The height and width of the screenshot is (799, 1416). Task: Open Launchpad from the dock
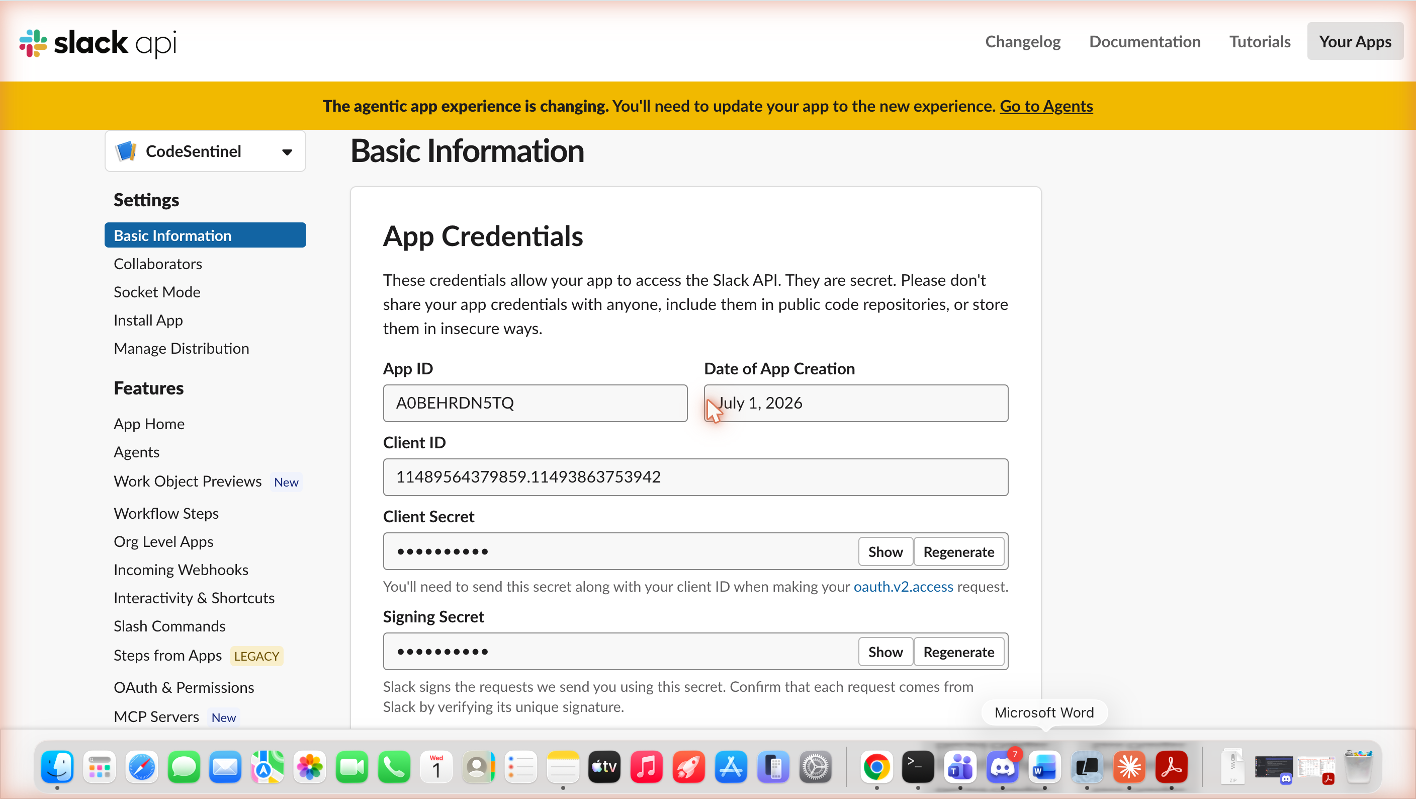[100, 767]
